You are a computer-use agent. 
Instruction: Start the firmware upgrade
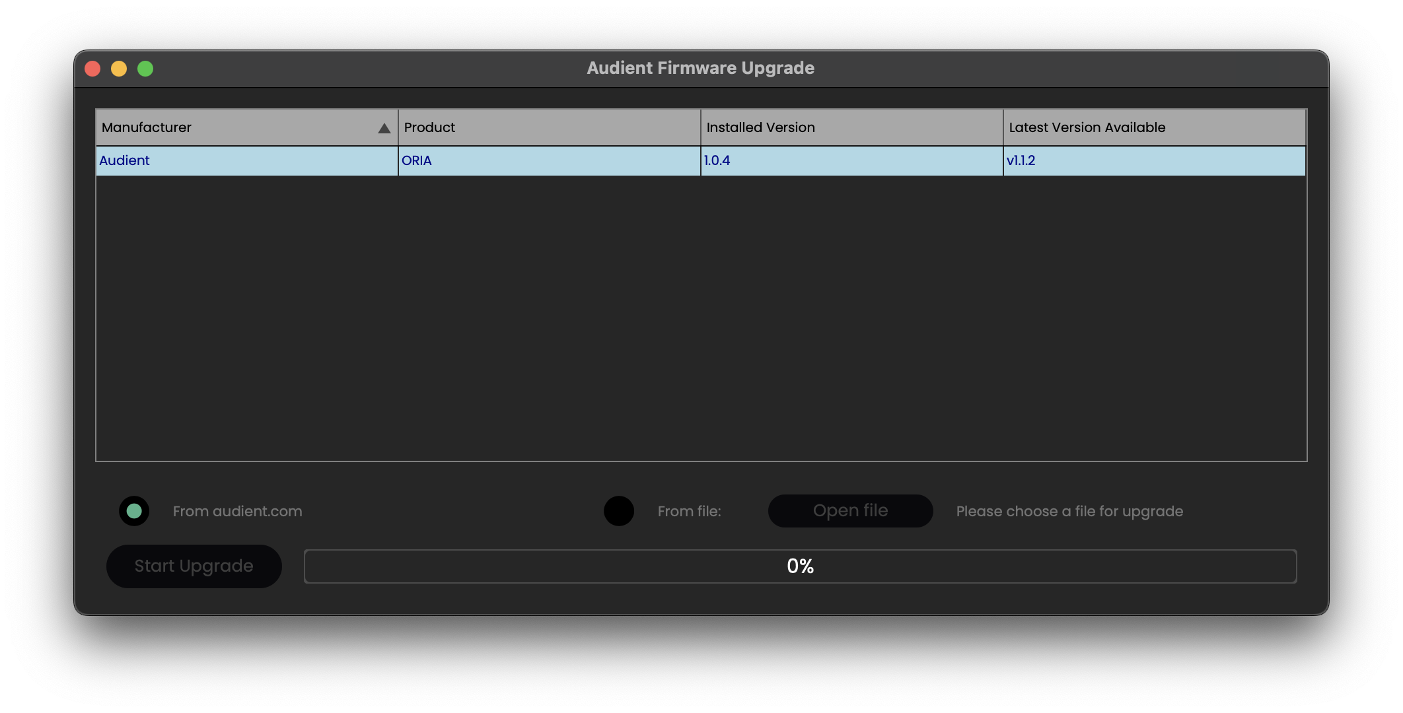tap(194, 566)
